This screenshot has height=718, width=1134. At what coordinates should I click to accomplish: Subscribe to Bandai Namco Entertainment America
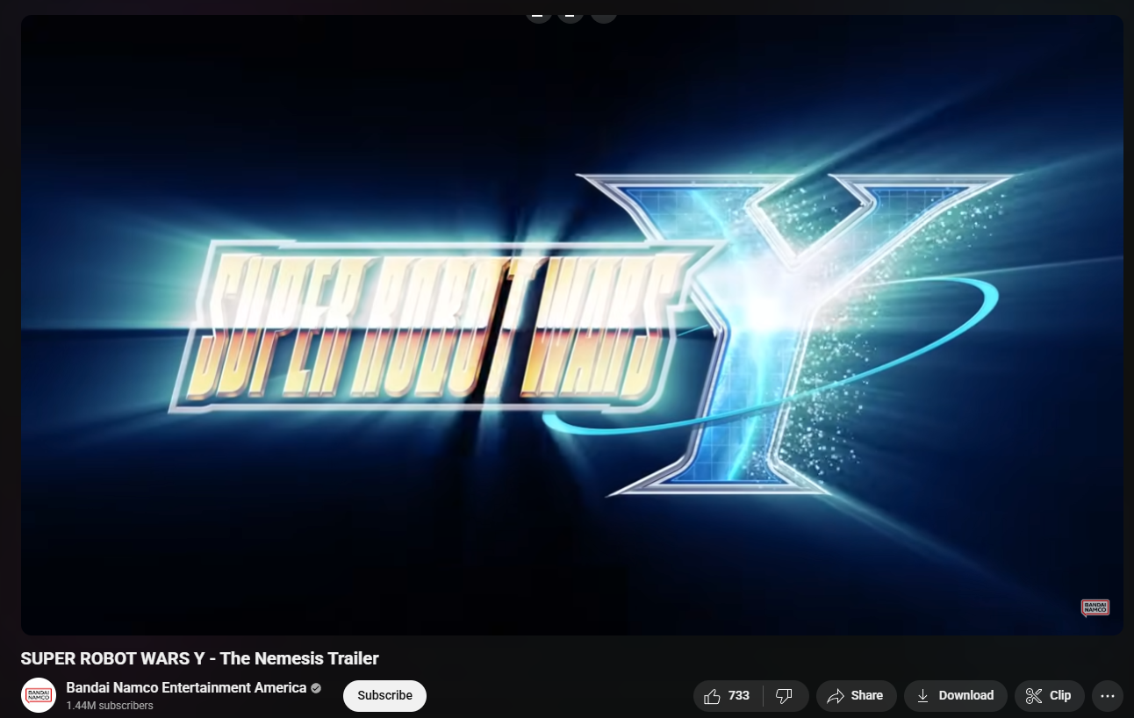click(384, 696)
